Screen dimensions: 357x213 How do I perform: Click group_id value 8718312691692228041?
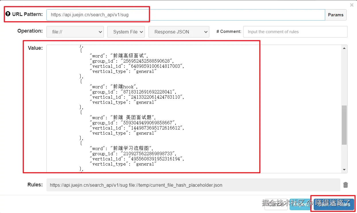coord(149,92)
